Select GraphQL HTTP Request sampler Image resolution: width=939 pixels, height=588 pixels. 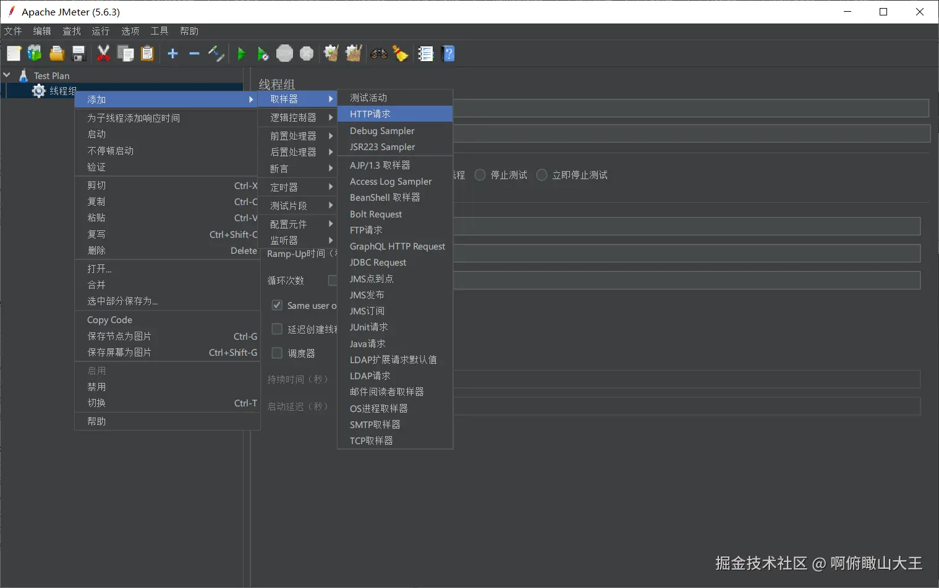pos(395,246)
